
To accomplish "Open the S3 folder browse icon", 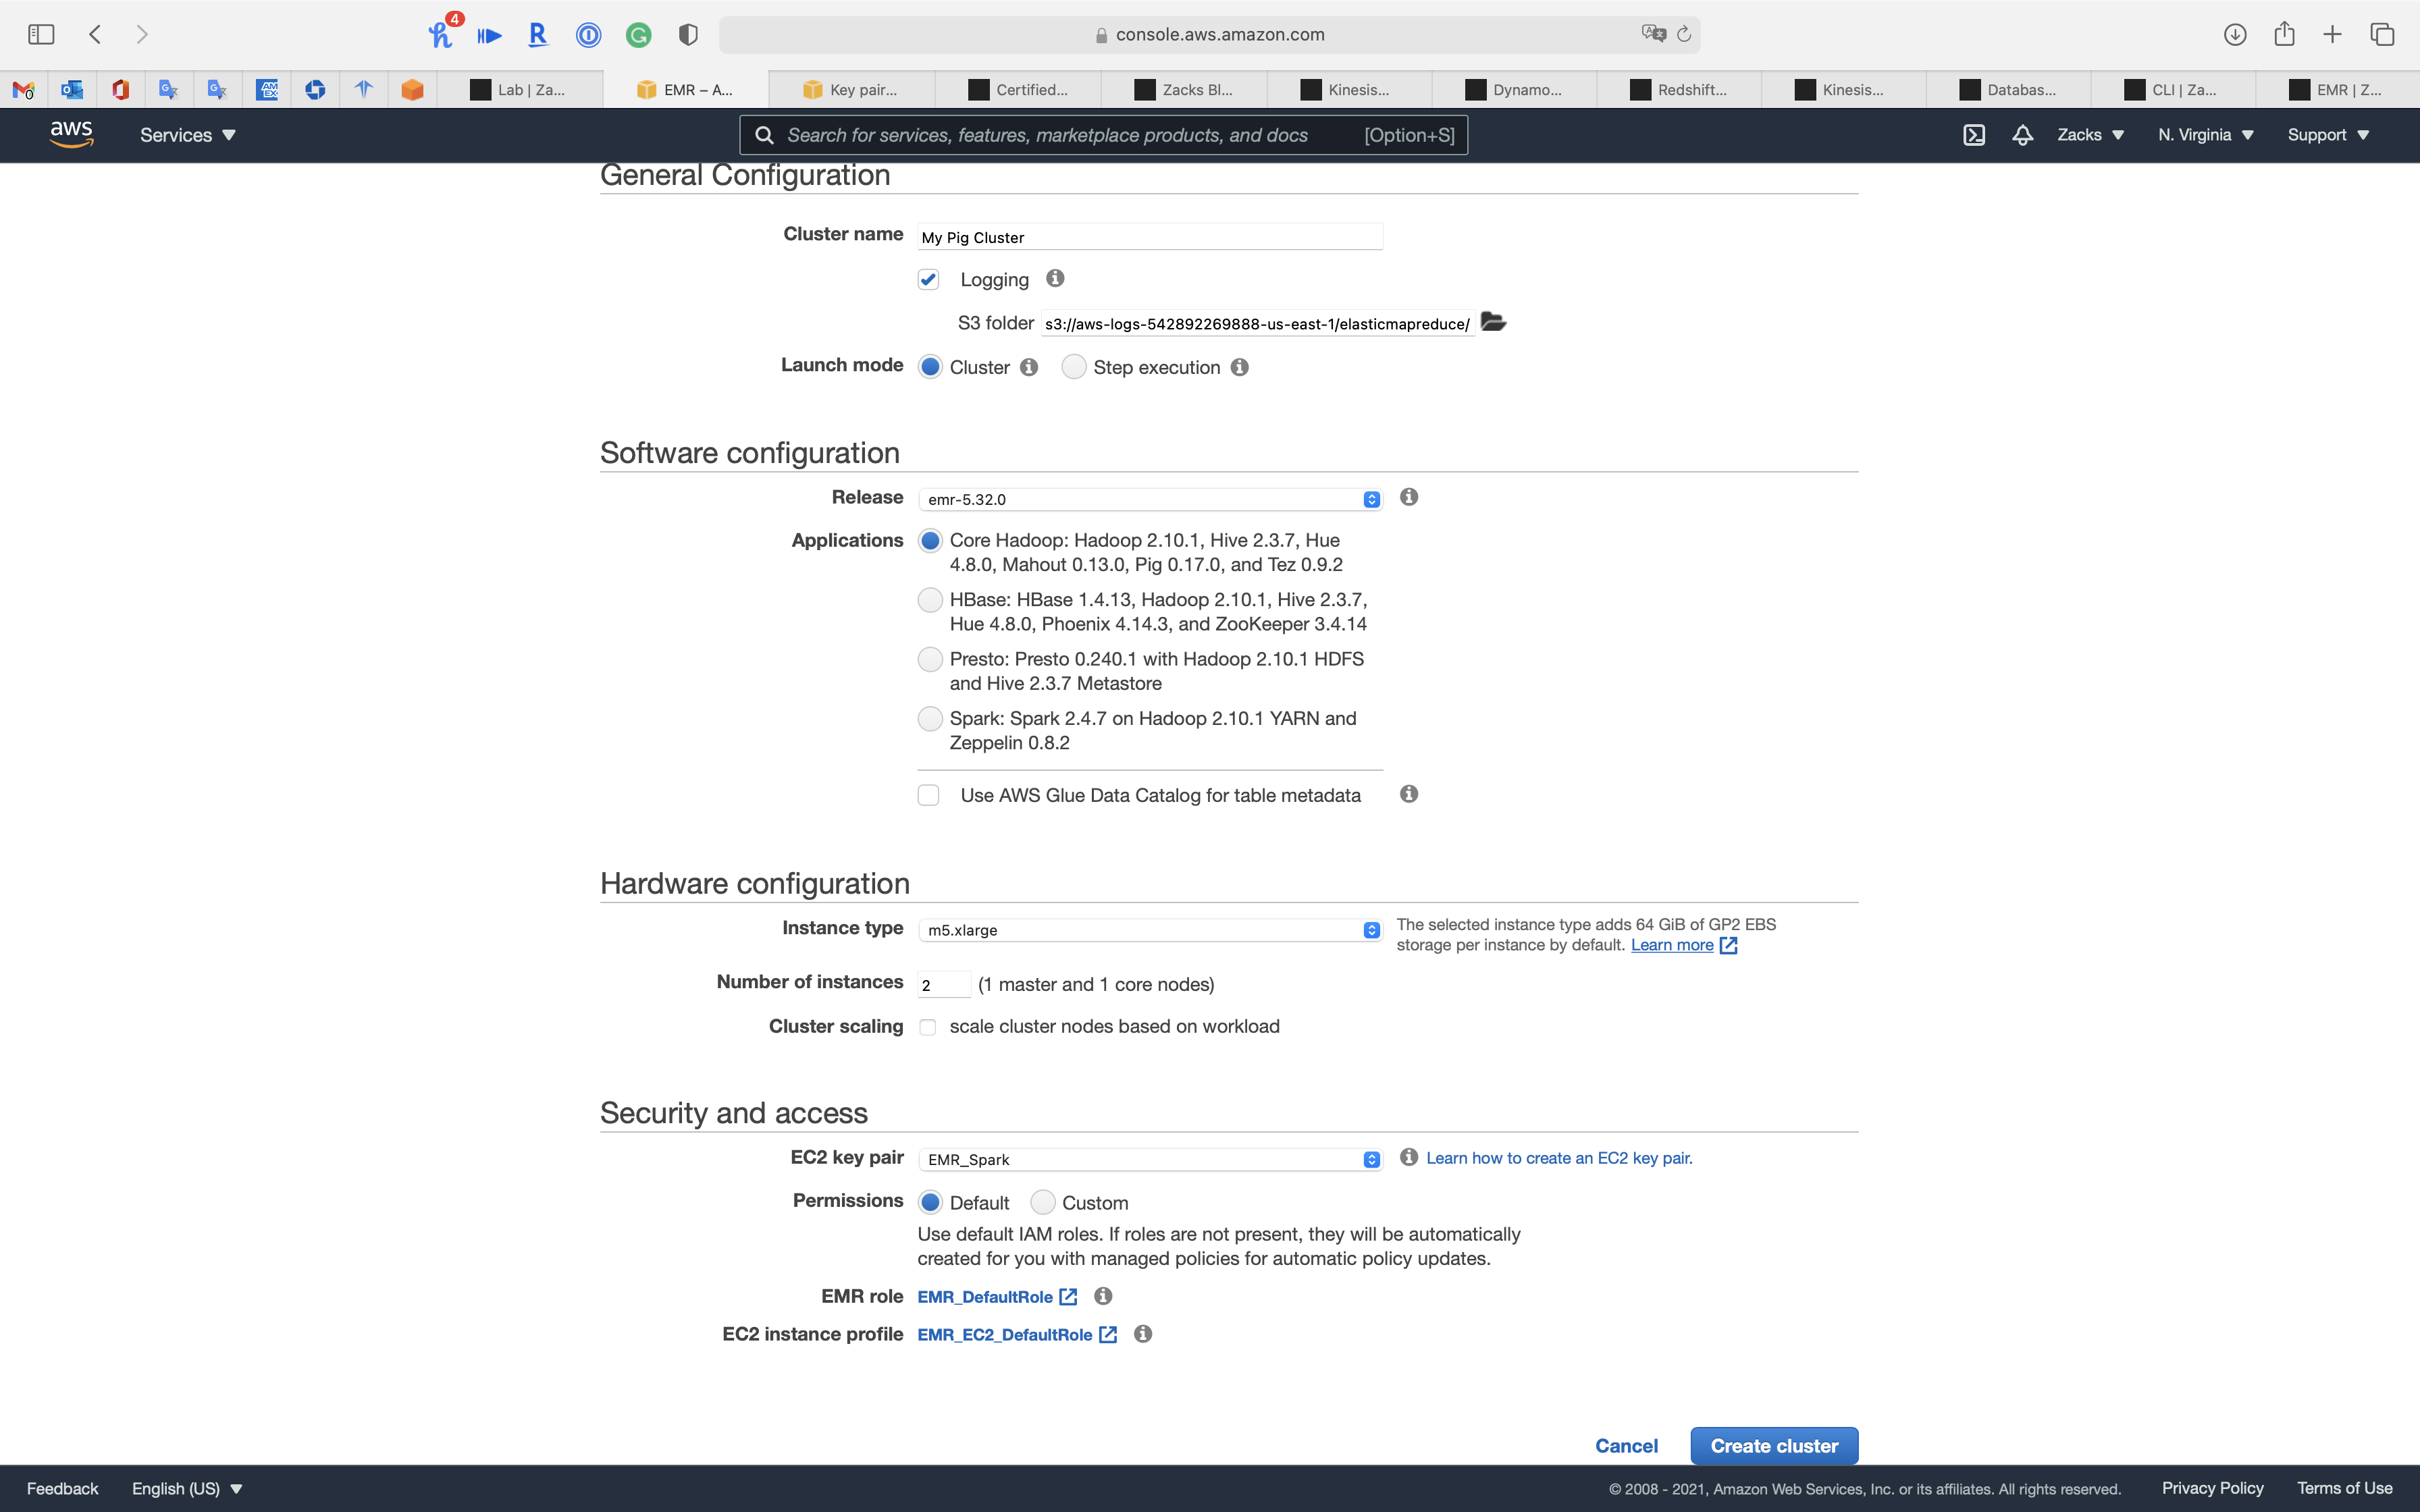I will click(x=1493, y=322).
